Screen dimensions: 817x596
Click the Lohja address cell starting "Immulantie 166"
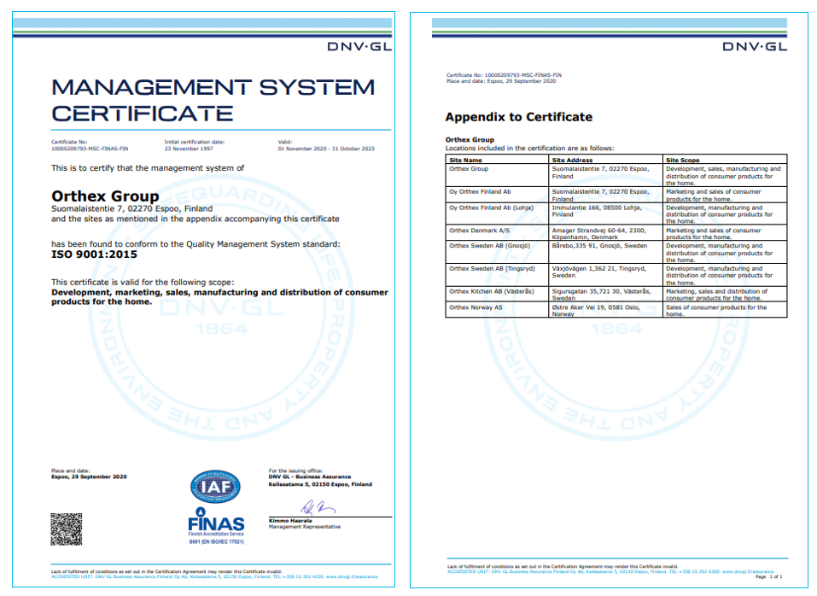605,213
